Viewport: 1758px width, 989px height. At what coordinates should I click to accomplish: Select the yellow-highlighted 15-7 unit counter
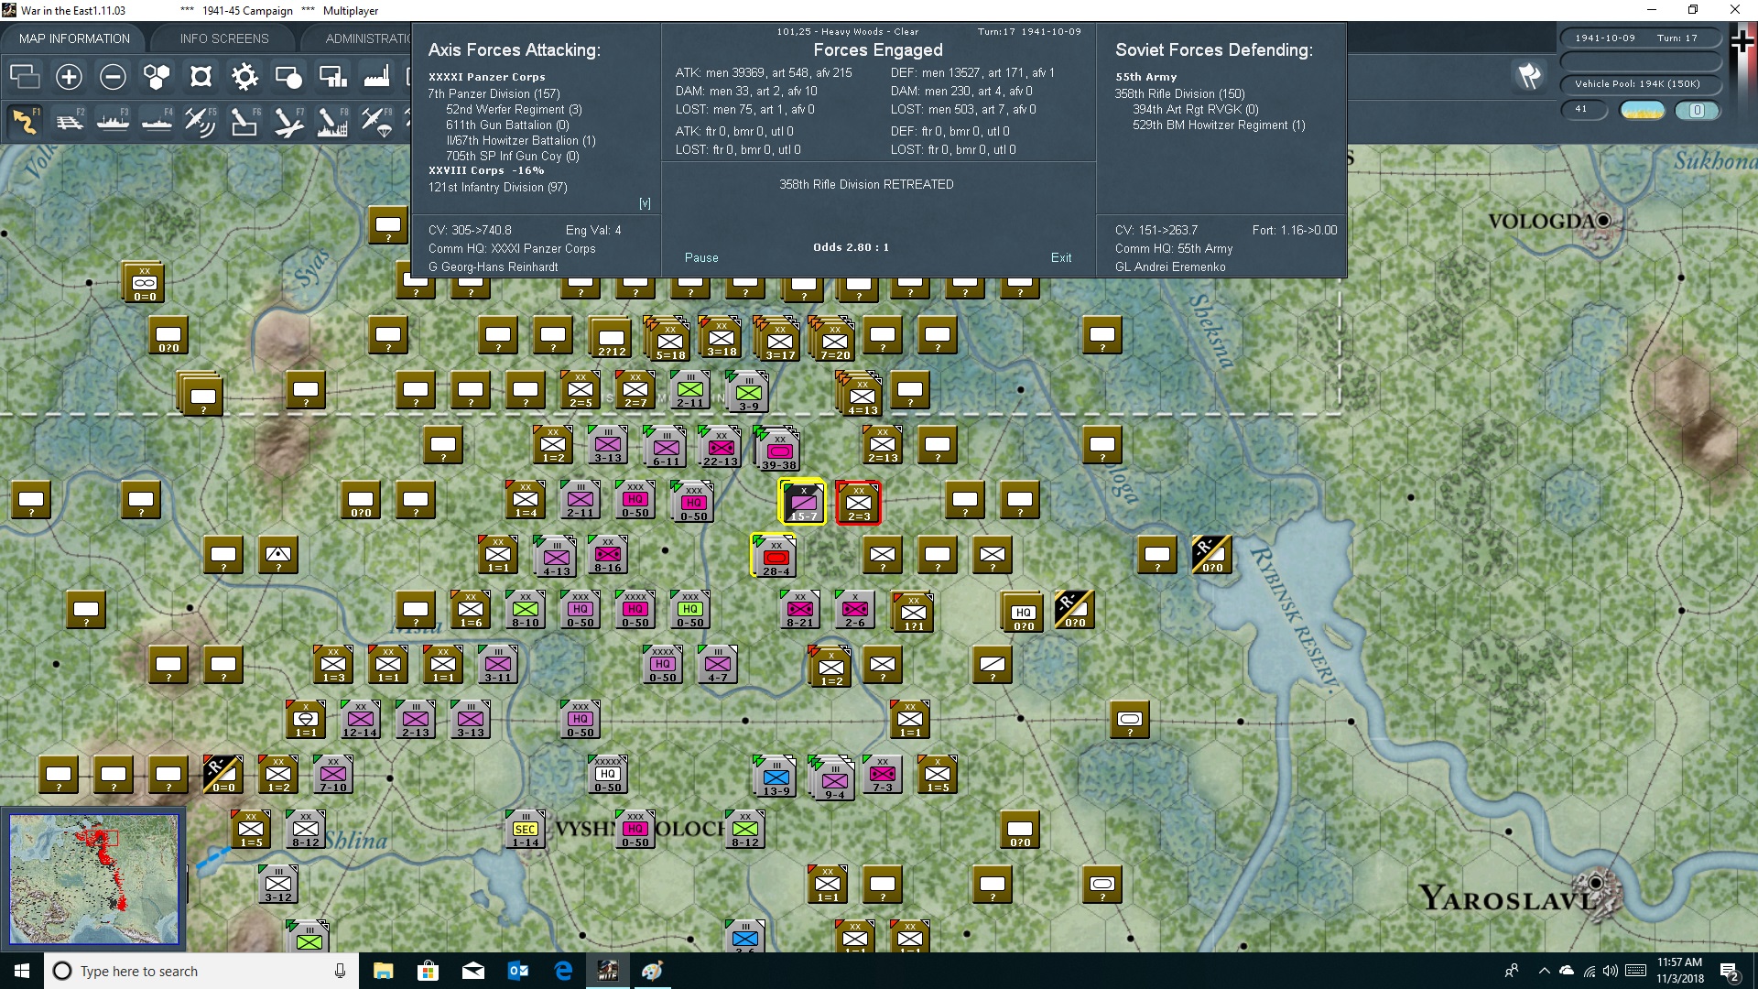pyautogui.click(x=802, y=502)
